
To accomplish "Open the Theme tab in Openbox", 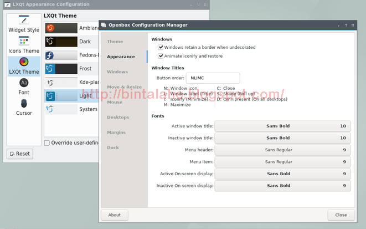I will pyautogui.click(x=115, y=42).
